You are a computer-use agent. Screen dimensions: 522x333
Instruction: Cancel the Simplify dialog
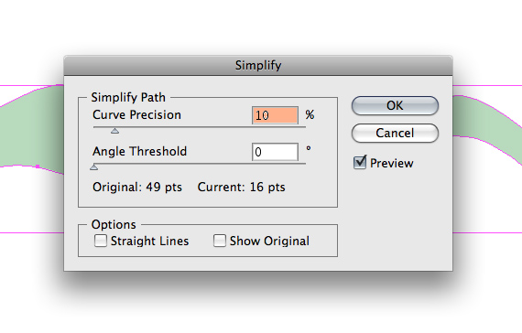tap(395, 133)
